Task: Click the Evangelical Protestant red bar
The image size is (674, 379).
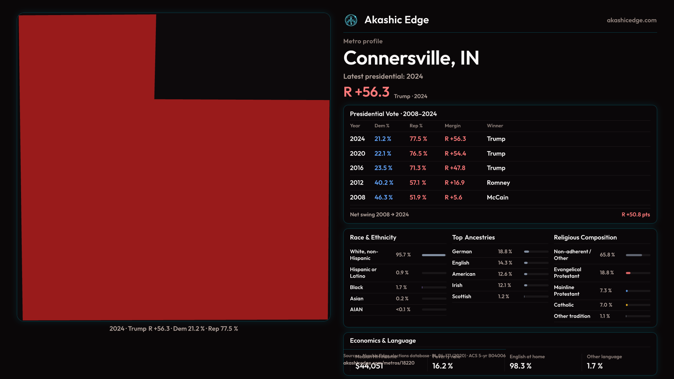Action: tap(628, 273)
